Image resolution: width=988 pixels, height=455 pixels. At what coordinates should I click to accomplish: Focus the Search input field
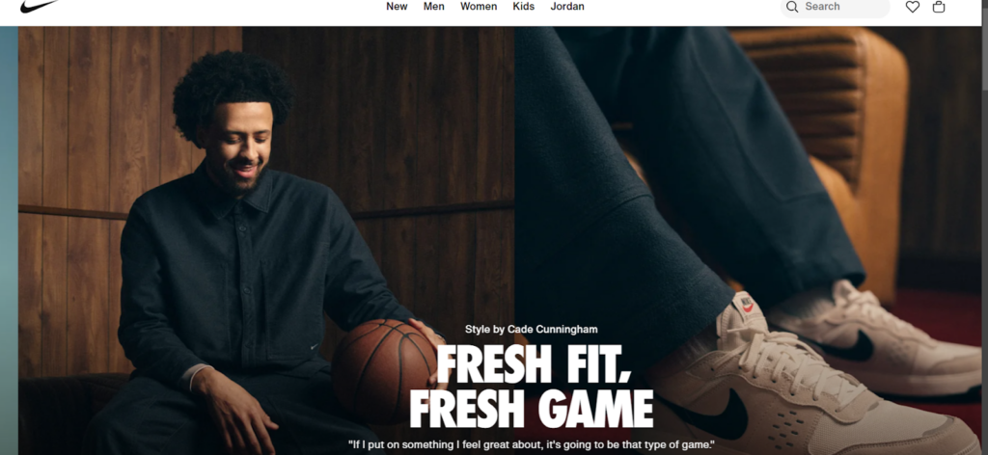click(835, 7)
